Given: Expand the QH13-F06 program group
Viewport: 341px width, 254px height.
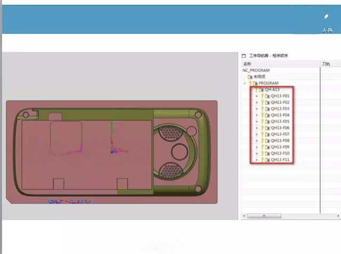Looking at the screenshot, I should (x=256, y=128).
